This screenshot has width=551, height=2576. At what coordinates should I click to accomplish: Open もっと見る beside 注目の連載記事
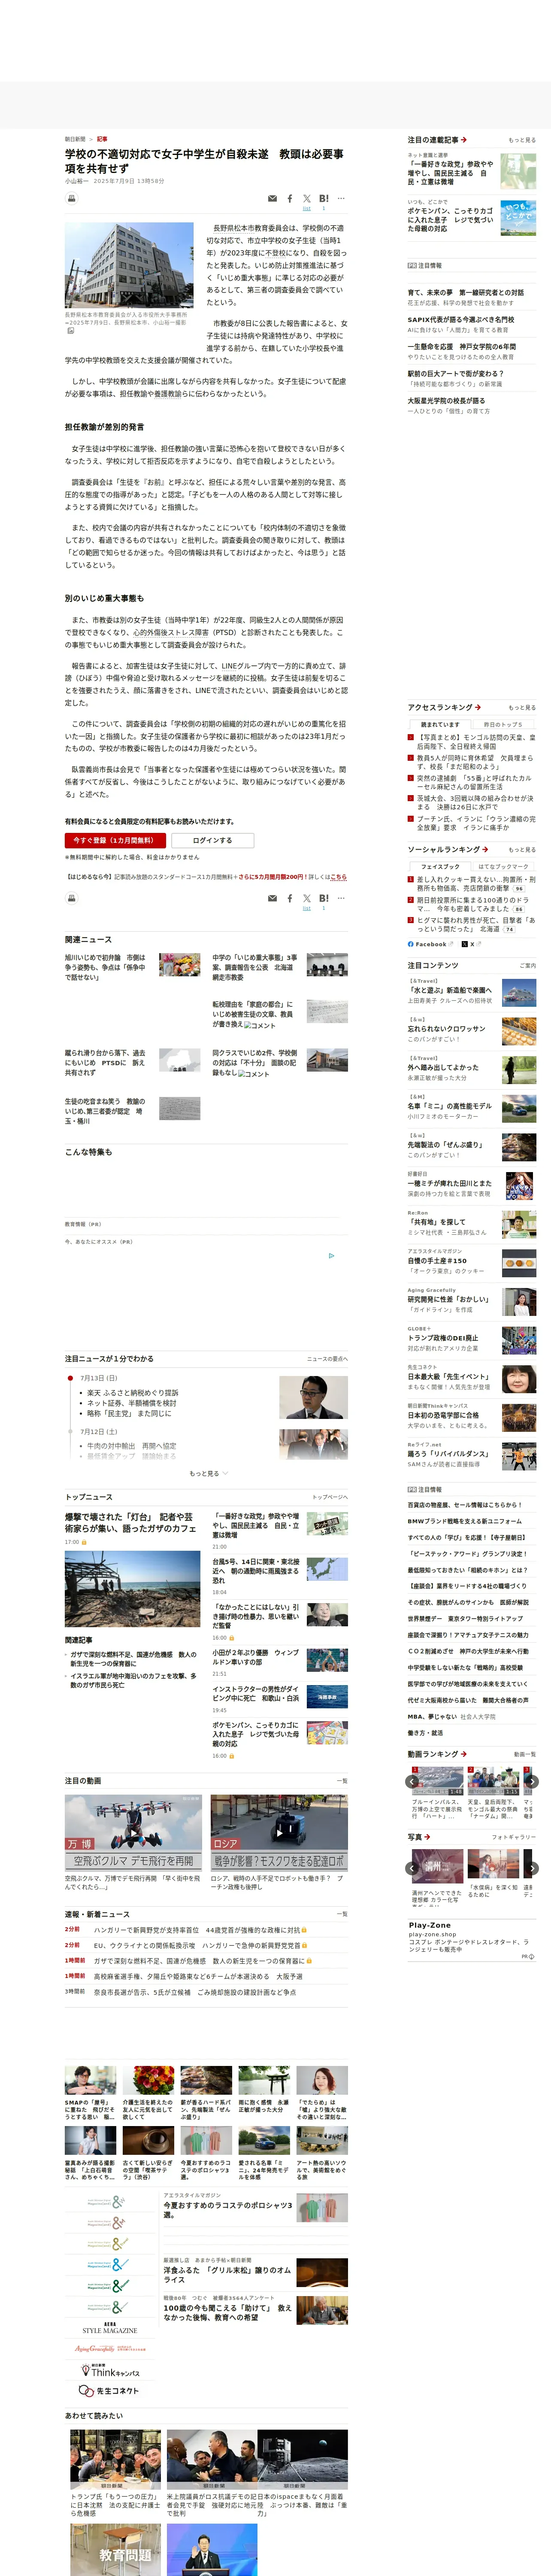(521, 140)
